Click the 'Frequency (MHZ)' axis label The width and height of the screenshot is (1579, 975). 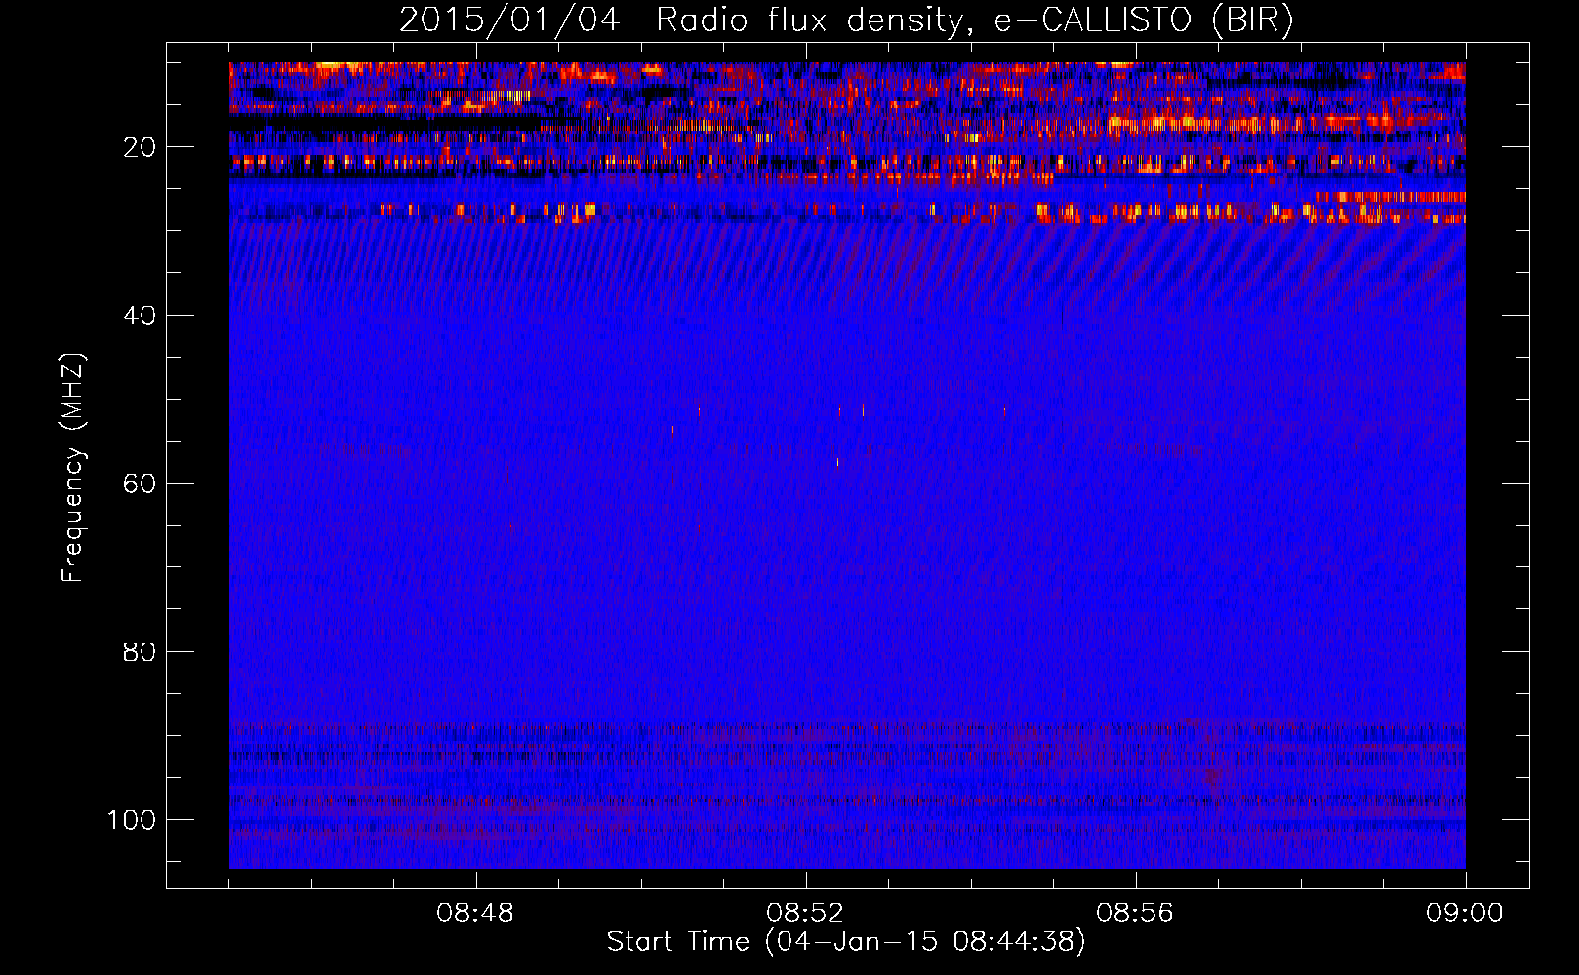point(73,467)
